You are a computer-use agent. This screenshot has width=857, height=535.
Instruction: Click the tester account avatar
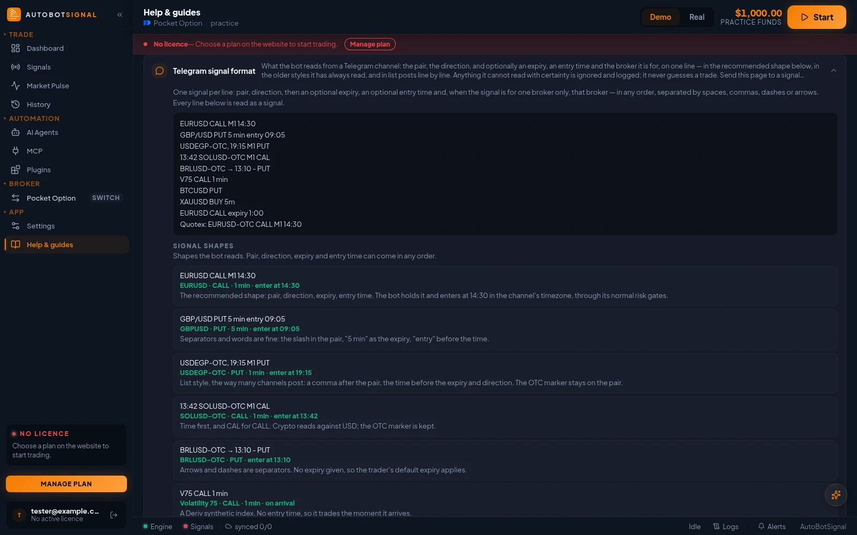19,515
